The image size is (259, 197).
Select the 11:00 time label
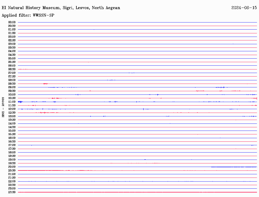(x=12, y=102)
